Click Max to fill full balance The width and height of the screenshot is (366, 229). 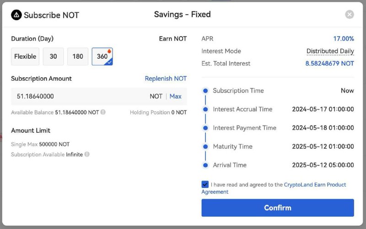176,96
